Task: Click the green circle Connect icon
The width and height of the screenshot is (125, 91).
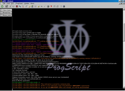Action: pos(2,6)
